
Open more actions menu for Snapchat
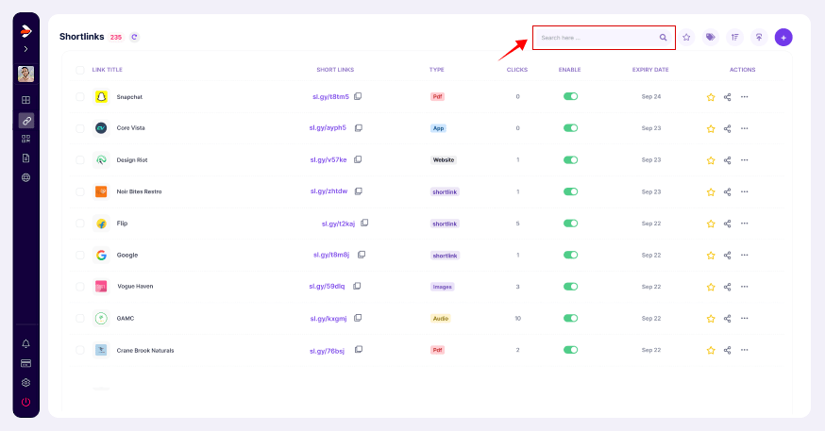pyautogui.click(x=744, y=97)
